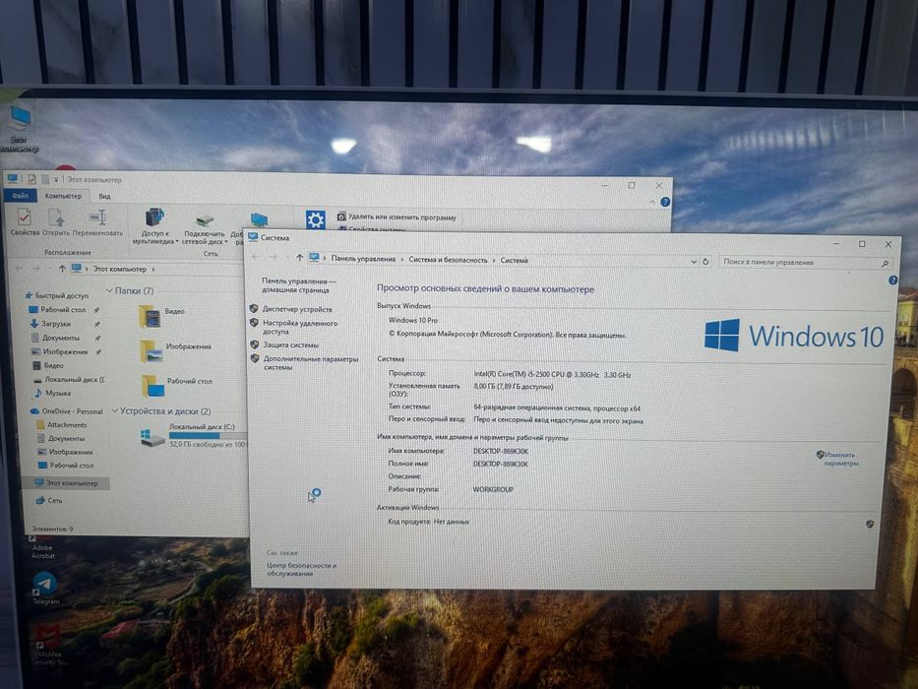Click Изменить параметры link
918x689 pixels.
(x=840, y=459)
